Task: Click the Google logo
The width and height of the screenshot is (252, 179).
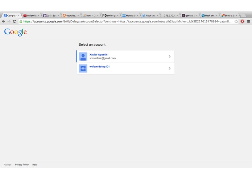Action: click(16, 32)
